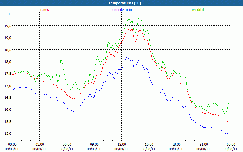The image size is (243, 152).
Task: Click the 17,0 y-axis value
Action: click(x=8, y=85)
